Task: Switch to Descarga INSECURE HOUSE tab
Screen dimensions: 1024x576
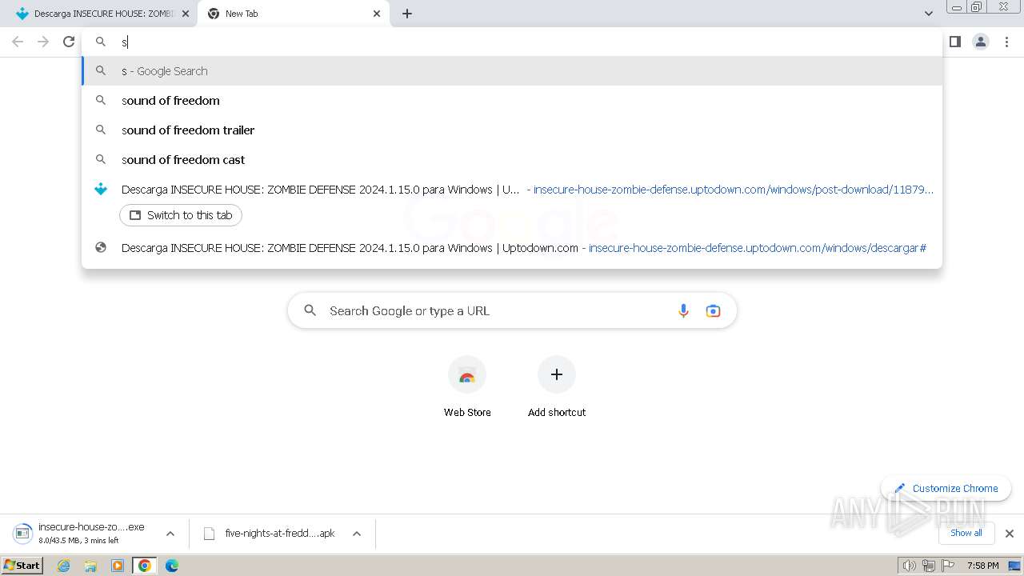Action: point(98,14)
